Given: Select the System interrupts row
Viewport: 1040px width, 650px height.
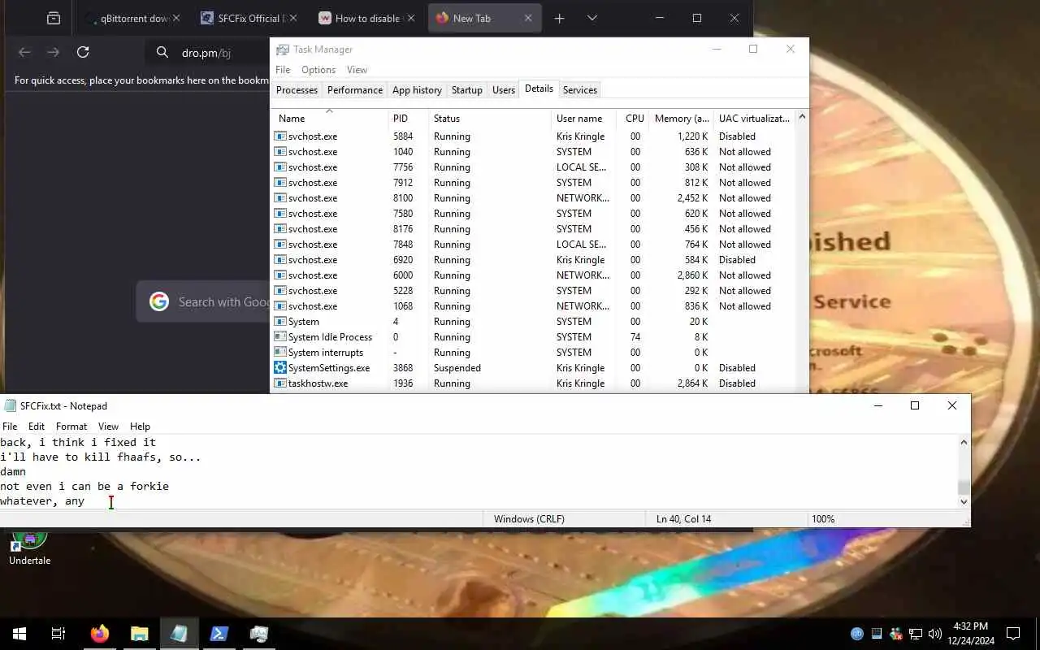Looking at the screenshot, I should [x=533, y=353].
